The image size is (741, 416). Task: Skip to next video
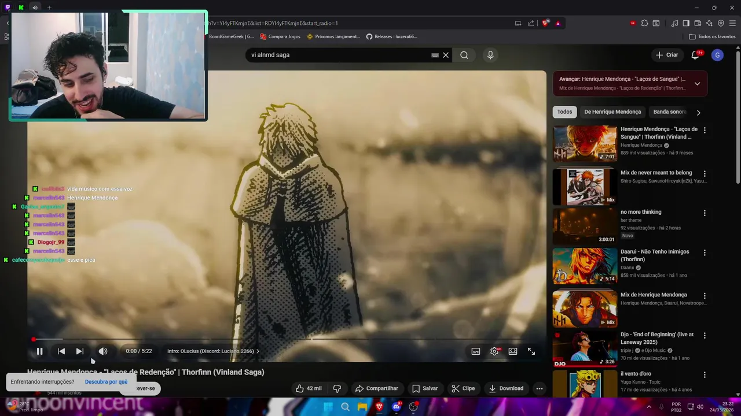click(80, 351)
